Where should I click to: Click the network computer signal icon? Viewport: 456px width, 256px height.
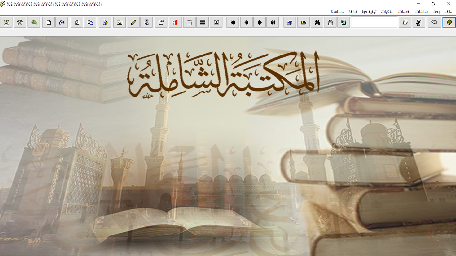tap(6, 22)
